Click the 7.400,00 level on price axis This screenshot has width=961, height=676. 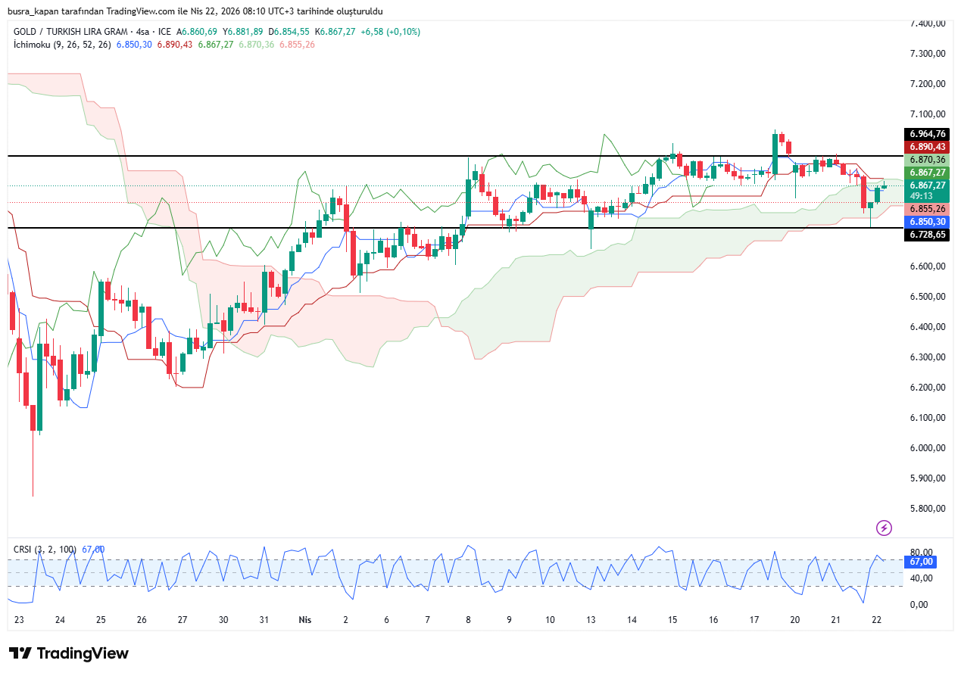tap(928, 23)
